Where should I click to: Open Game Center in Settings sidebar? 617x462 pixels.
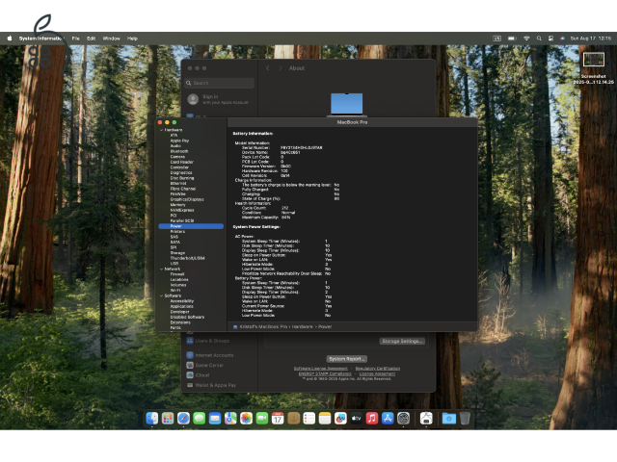205,366
